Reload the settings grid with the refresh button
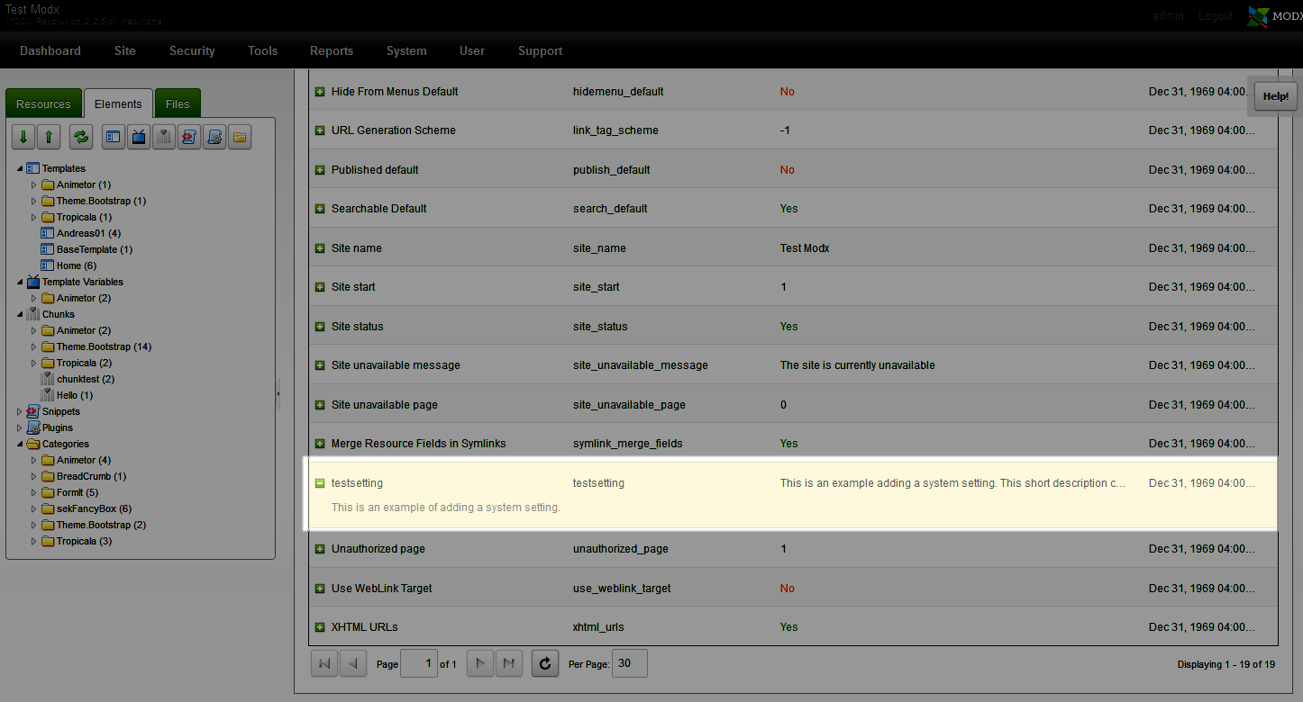The width and height of the screenshot is (1303, 702). tap(544, 664)
